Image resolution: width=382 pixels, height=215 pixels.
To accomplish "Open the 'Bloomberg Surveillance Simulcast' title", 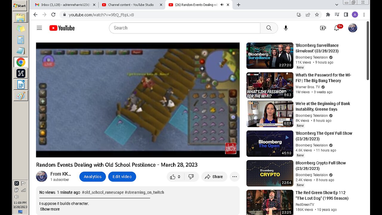I will pyautogui.click(x=317, y=48).
